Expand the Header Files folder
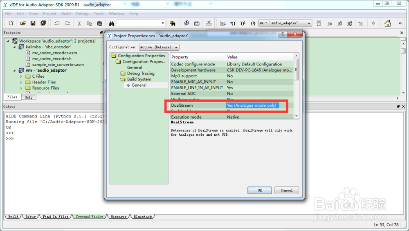Image resolution: width=409 pixels, height=231 pixels. 21,82
